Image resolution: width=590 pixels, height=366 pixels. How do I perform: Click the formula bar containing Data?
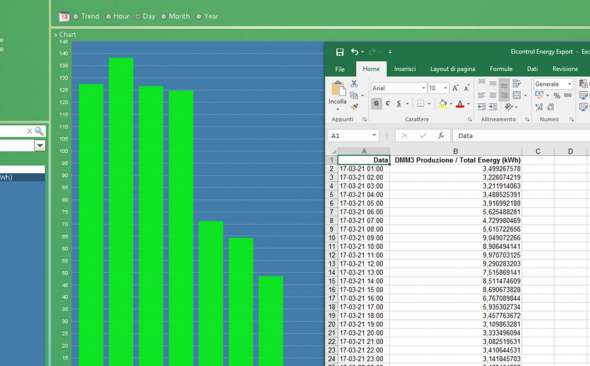[519, 136]
